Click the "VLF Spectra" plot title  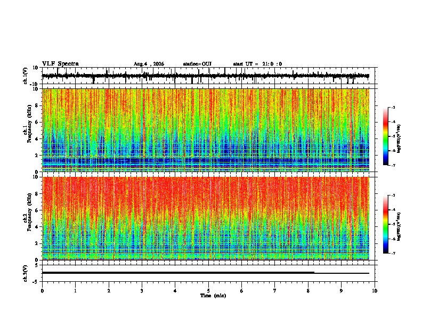(x=60, y=64)
